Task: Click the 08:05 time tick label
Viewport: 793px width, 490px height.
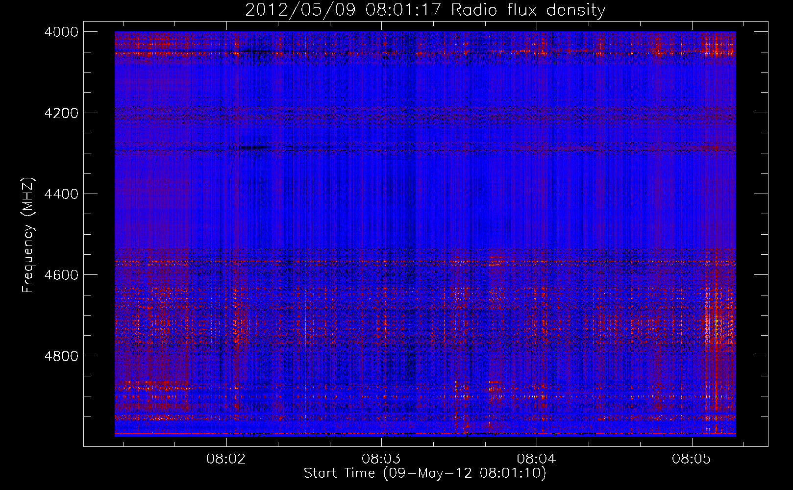Action: click(x=692, y=459)
